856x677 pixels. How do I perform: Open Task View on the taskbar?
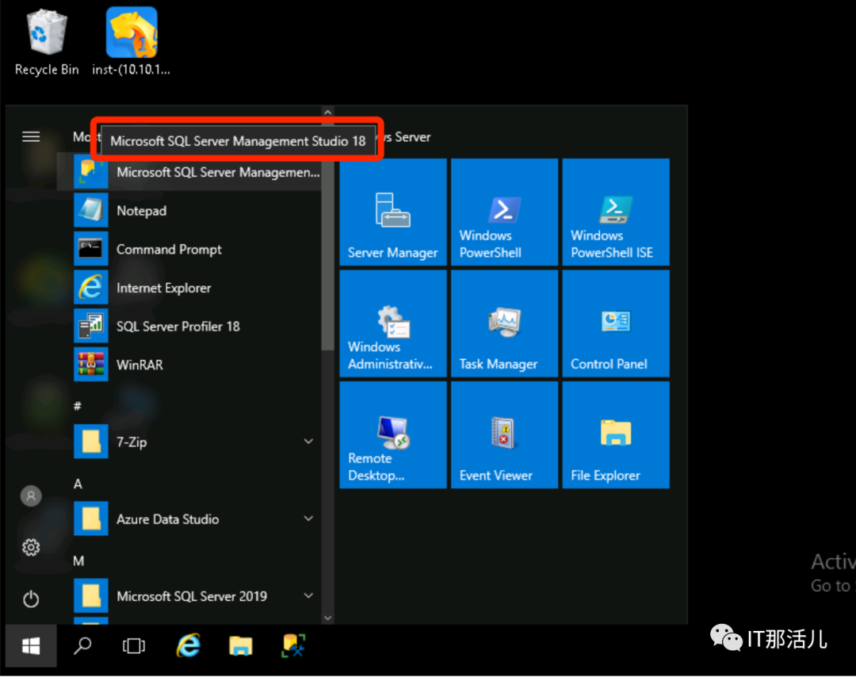click(x=134, y=646)
